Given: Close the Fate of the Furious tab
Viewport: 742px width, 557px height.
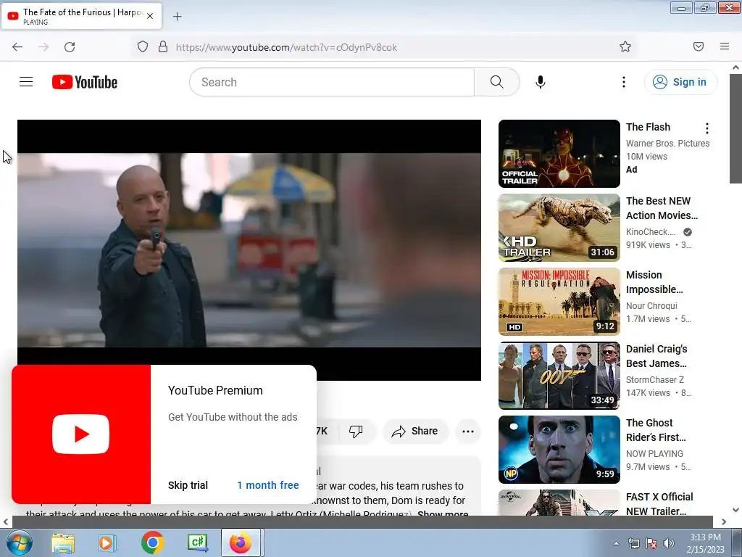Looking at the screenshot, I should click(x=150, y=16).
